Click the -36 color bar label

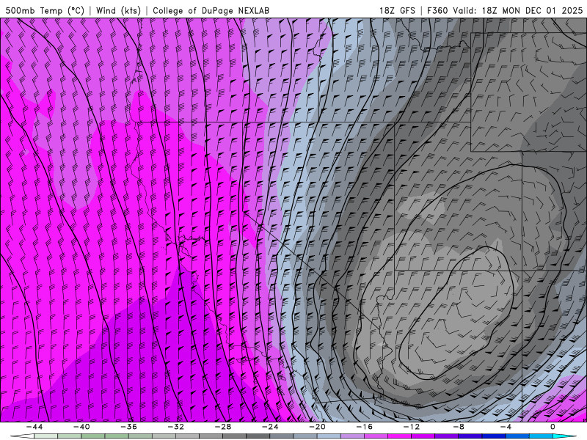point(129,427)
